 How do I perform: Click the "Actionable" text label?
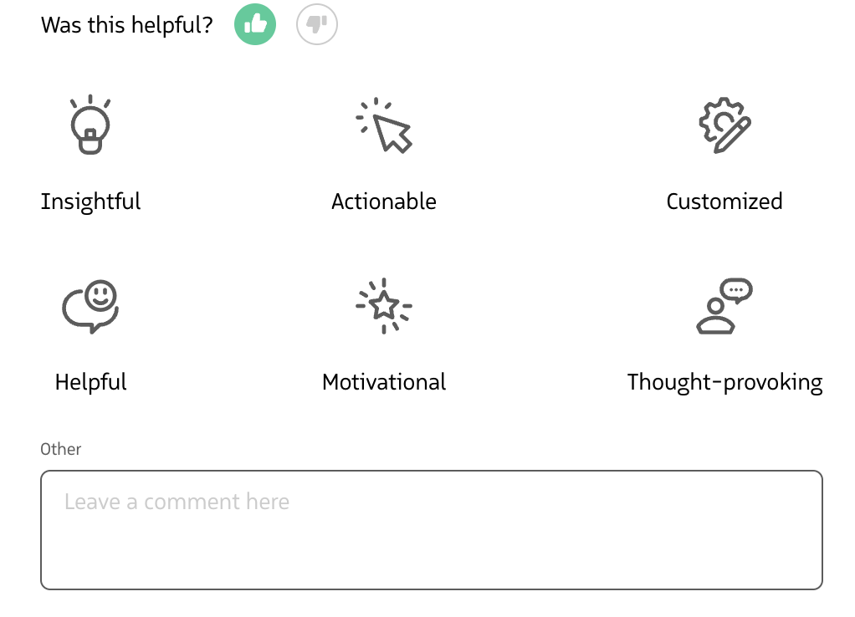pos(384,201)
